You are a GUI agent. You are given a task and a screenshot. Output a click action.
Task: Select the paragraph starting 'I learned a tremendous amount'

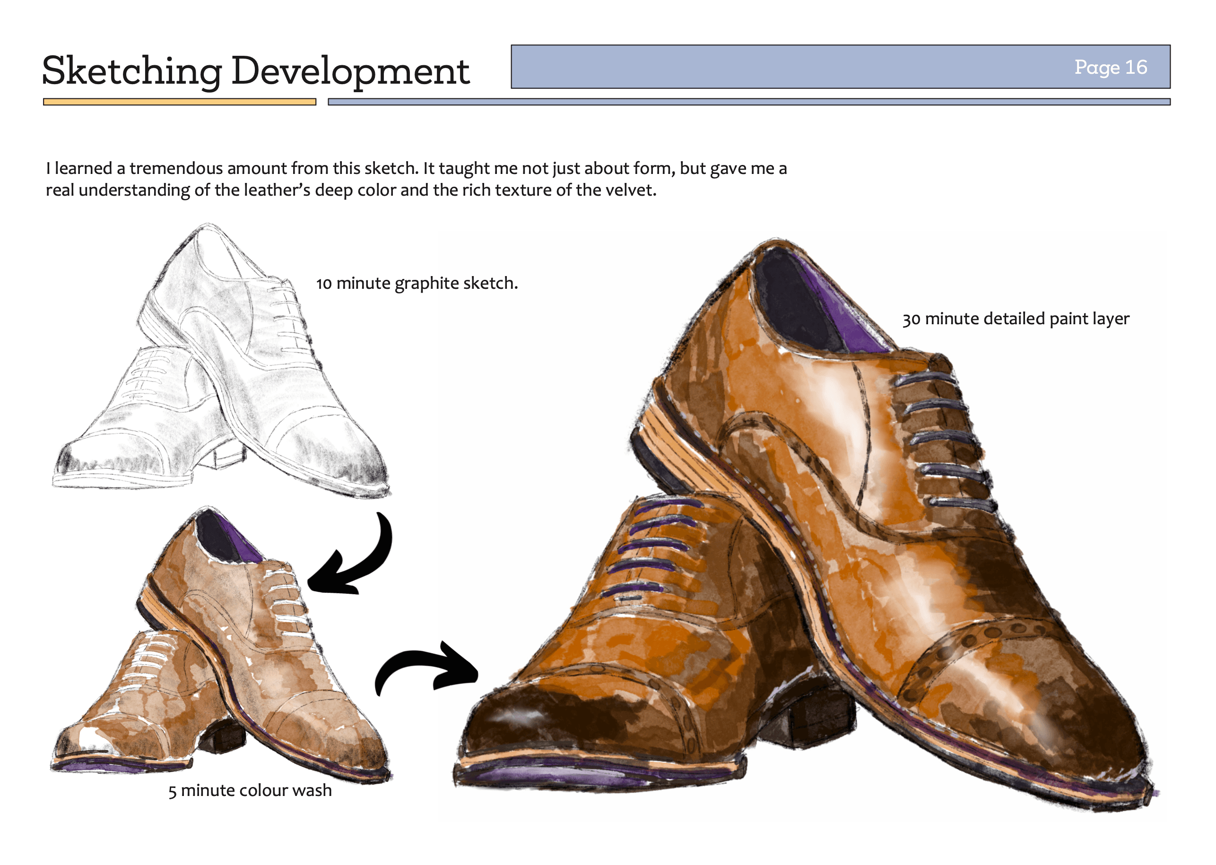pos(416,179)
